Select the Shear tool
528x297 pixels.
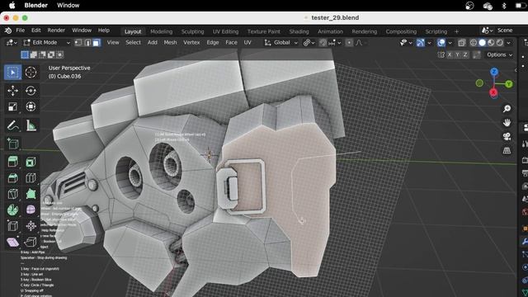click(x=13, y=242)
